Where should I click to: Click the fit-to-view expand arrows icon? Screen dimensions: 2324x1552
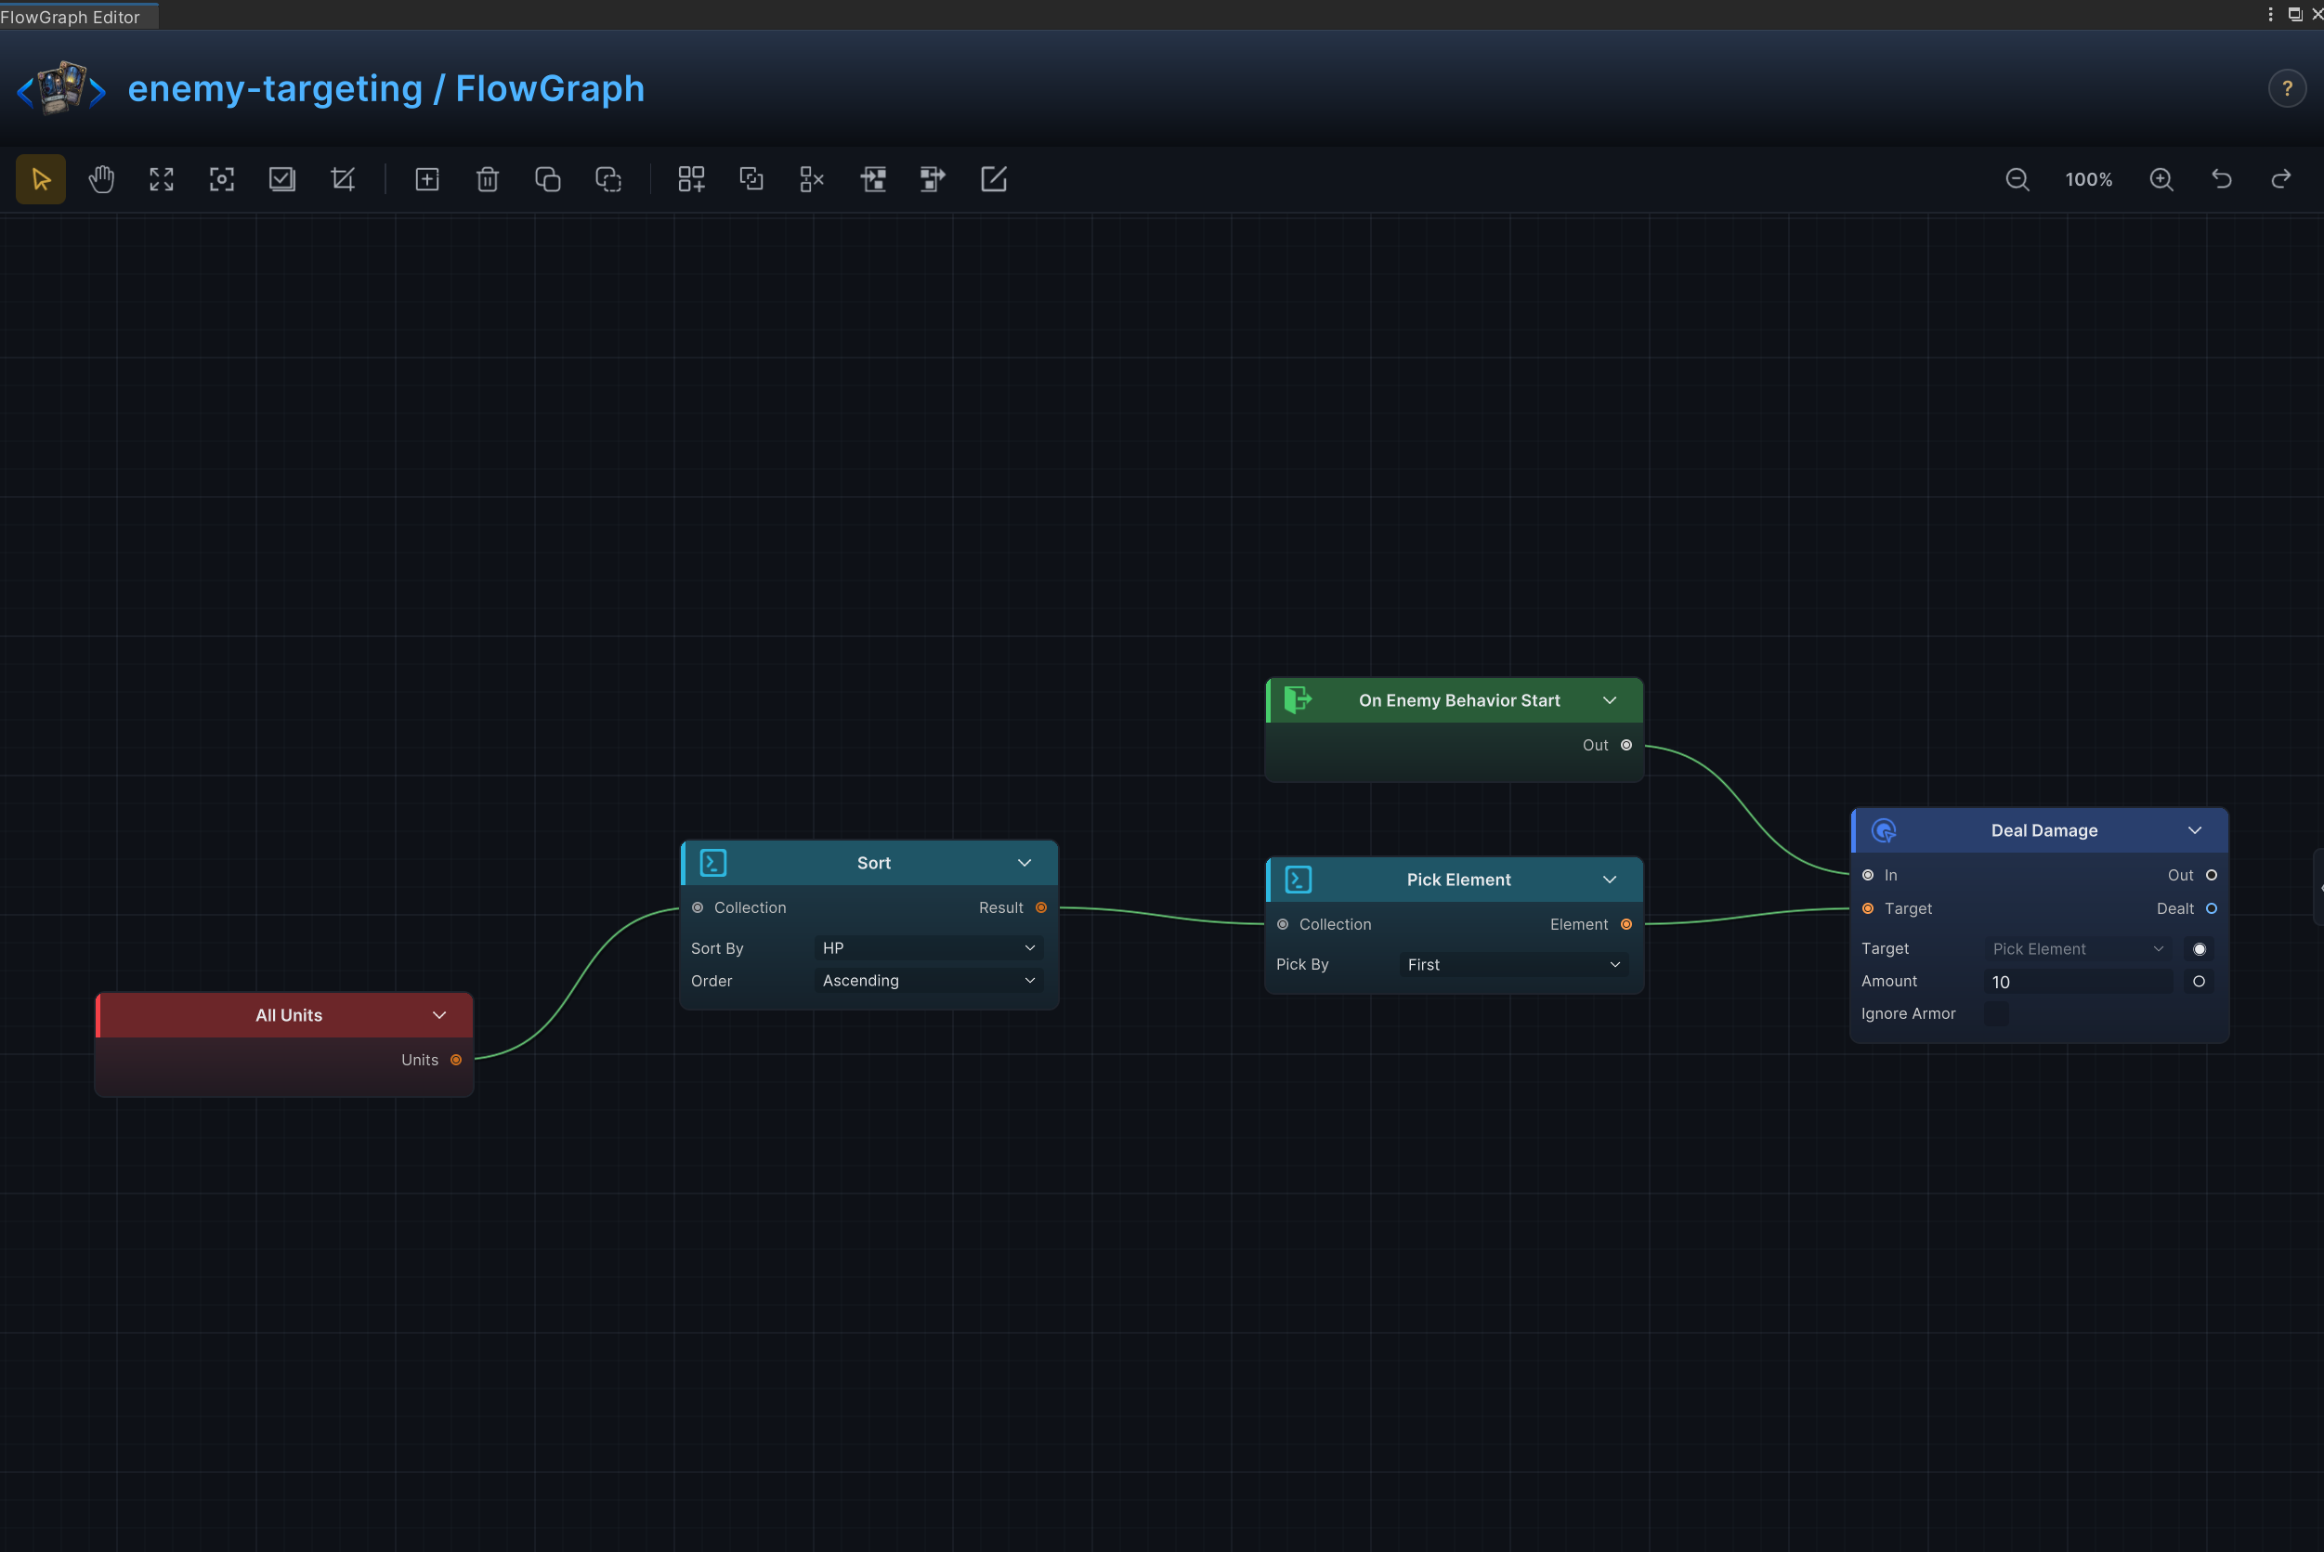point(162,179)
